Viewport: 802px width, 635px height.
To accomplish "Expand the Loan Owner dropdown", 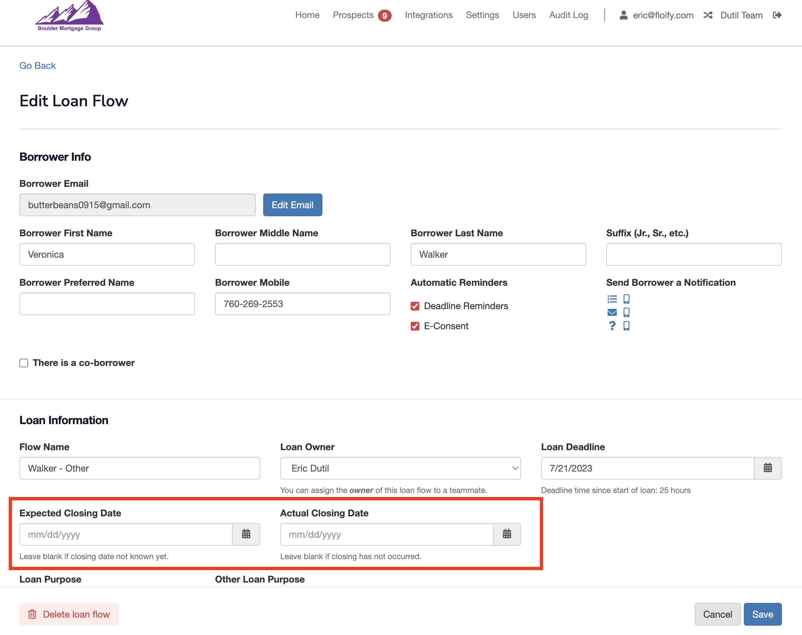I will (x=400, y=468).
